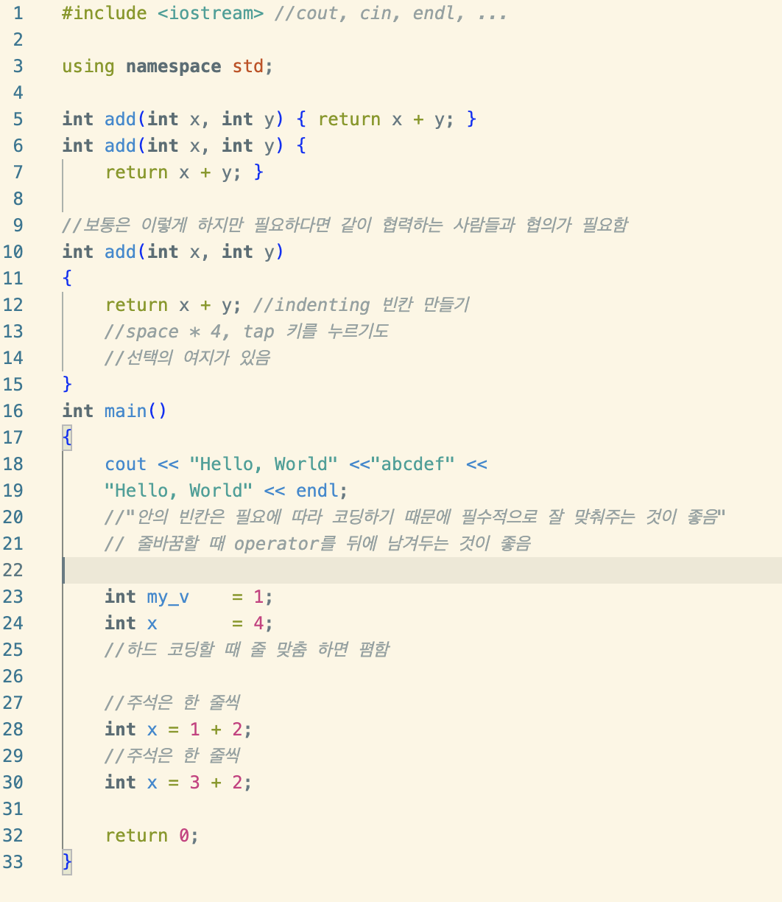Click "return" keyword on line 7

click(137, 172)
